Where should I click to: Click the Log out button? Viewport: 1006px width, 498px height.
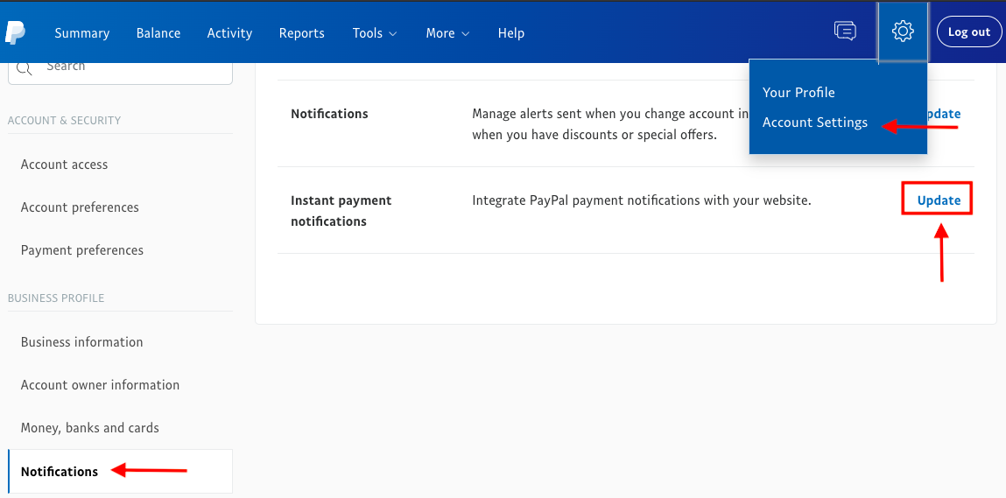[968, 32]
